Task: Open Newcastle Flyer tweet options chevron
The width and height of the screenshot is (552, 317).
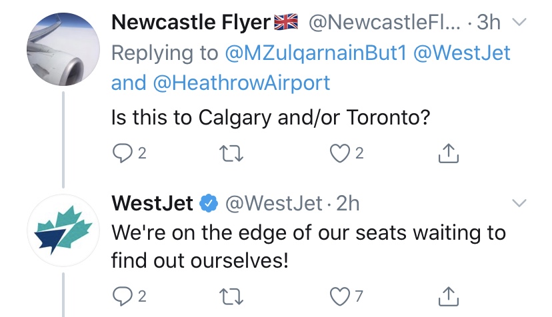Action: coord(518,22)
